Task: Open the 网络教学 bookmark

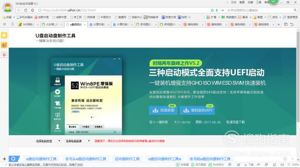Action: point(151,17)
